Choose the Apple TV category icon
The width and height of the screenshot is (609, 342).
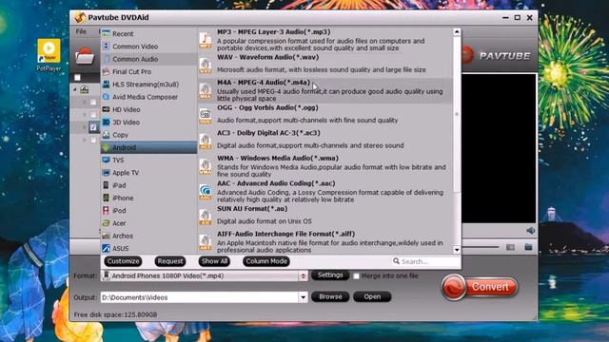pyautogui.click(x=106, y=173)
